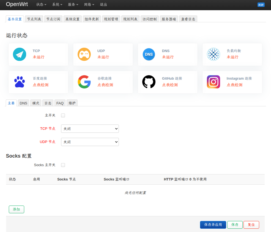Screen dimensions: 271x232
Task: Select the 主要 sub-tab
Action: 11,103
